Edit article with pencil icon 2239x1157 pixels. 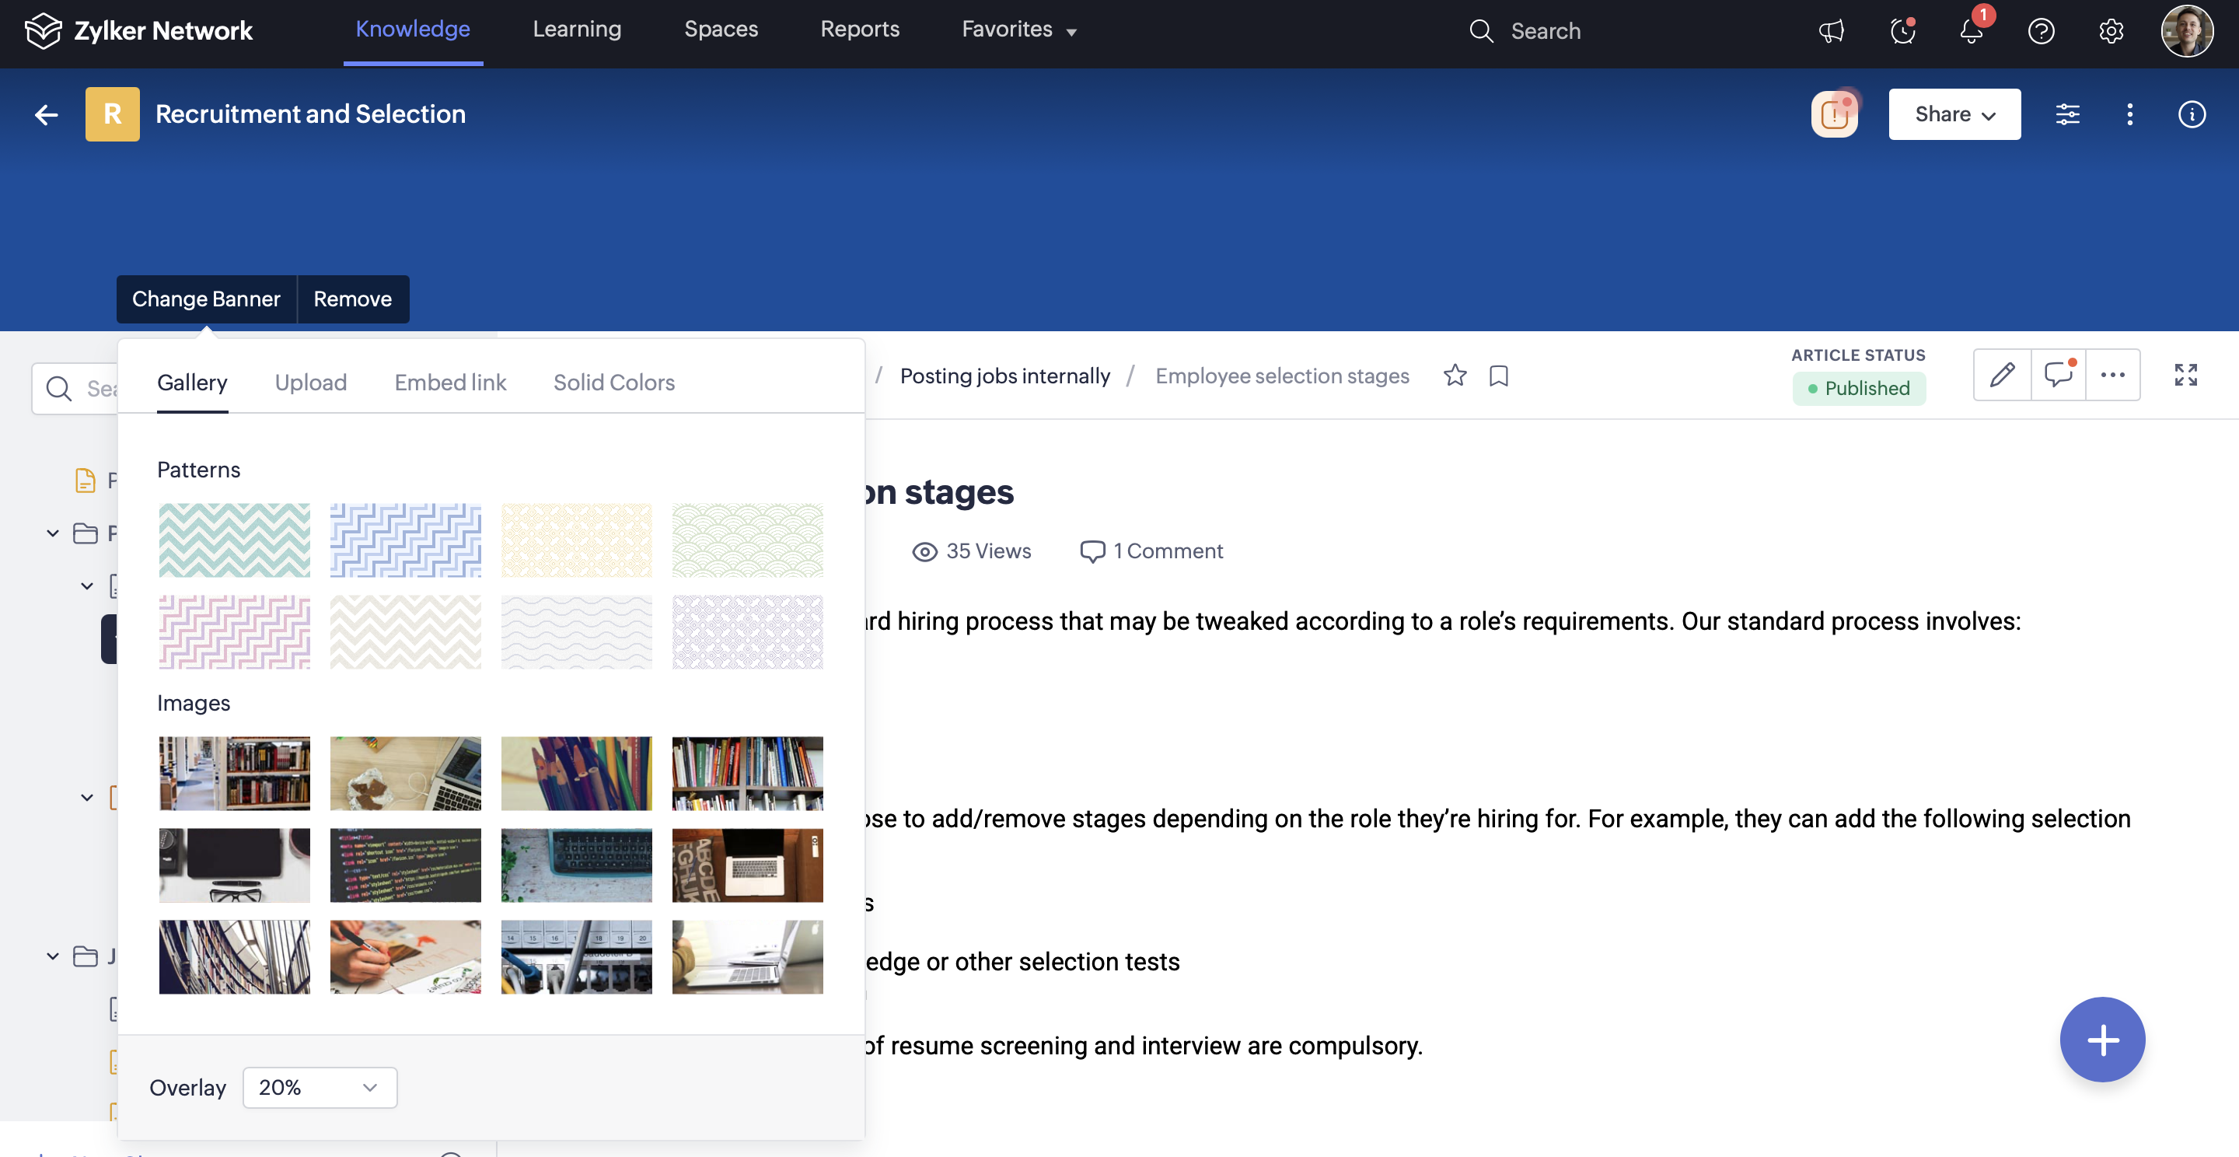click(2002, 375)
